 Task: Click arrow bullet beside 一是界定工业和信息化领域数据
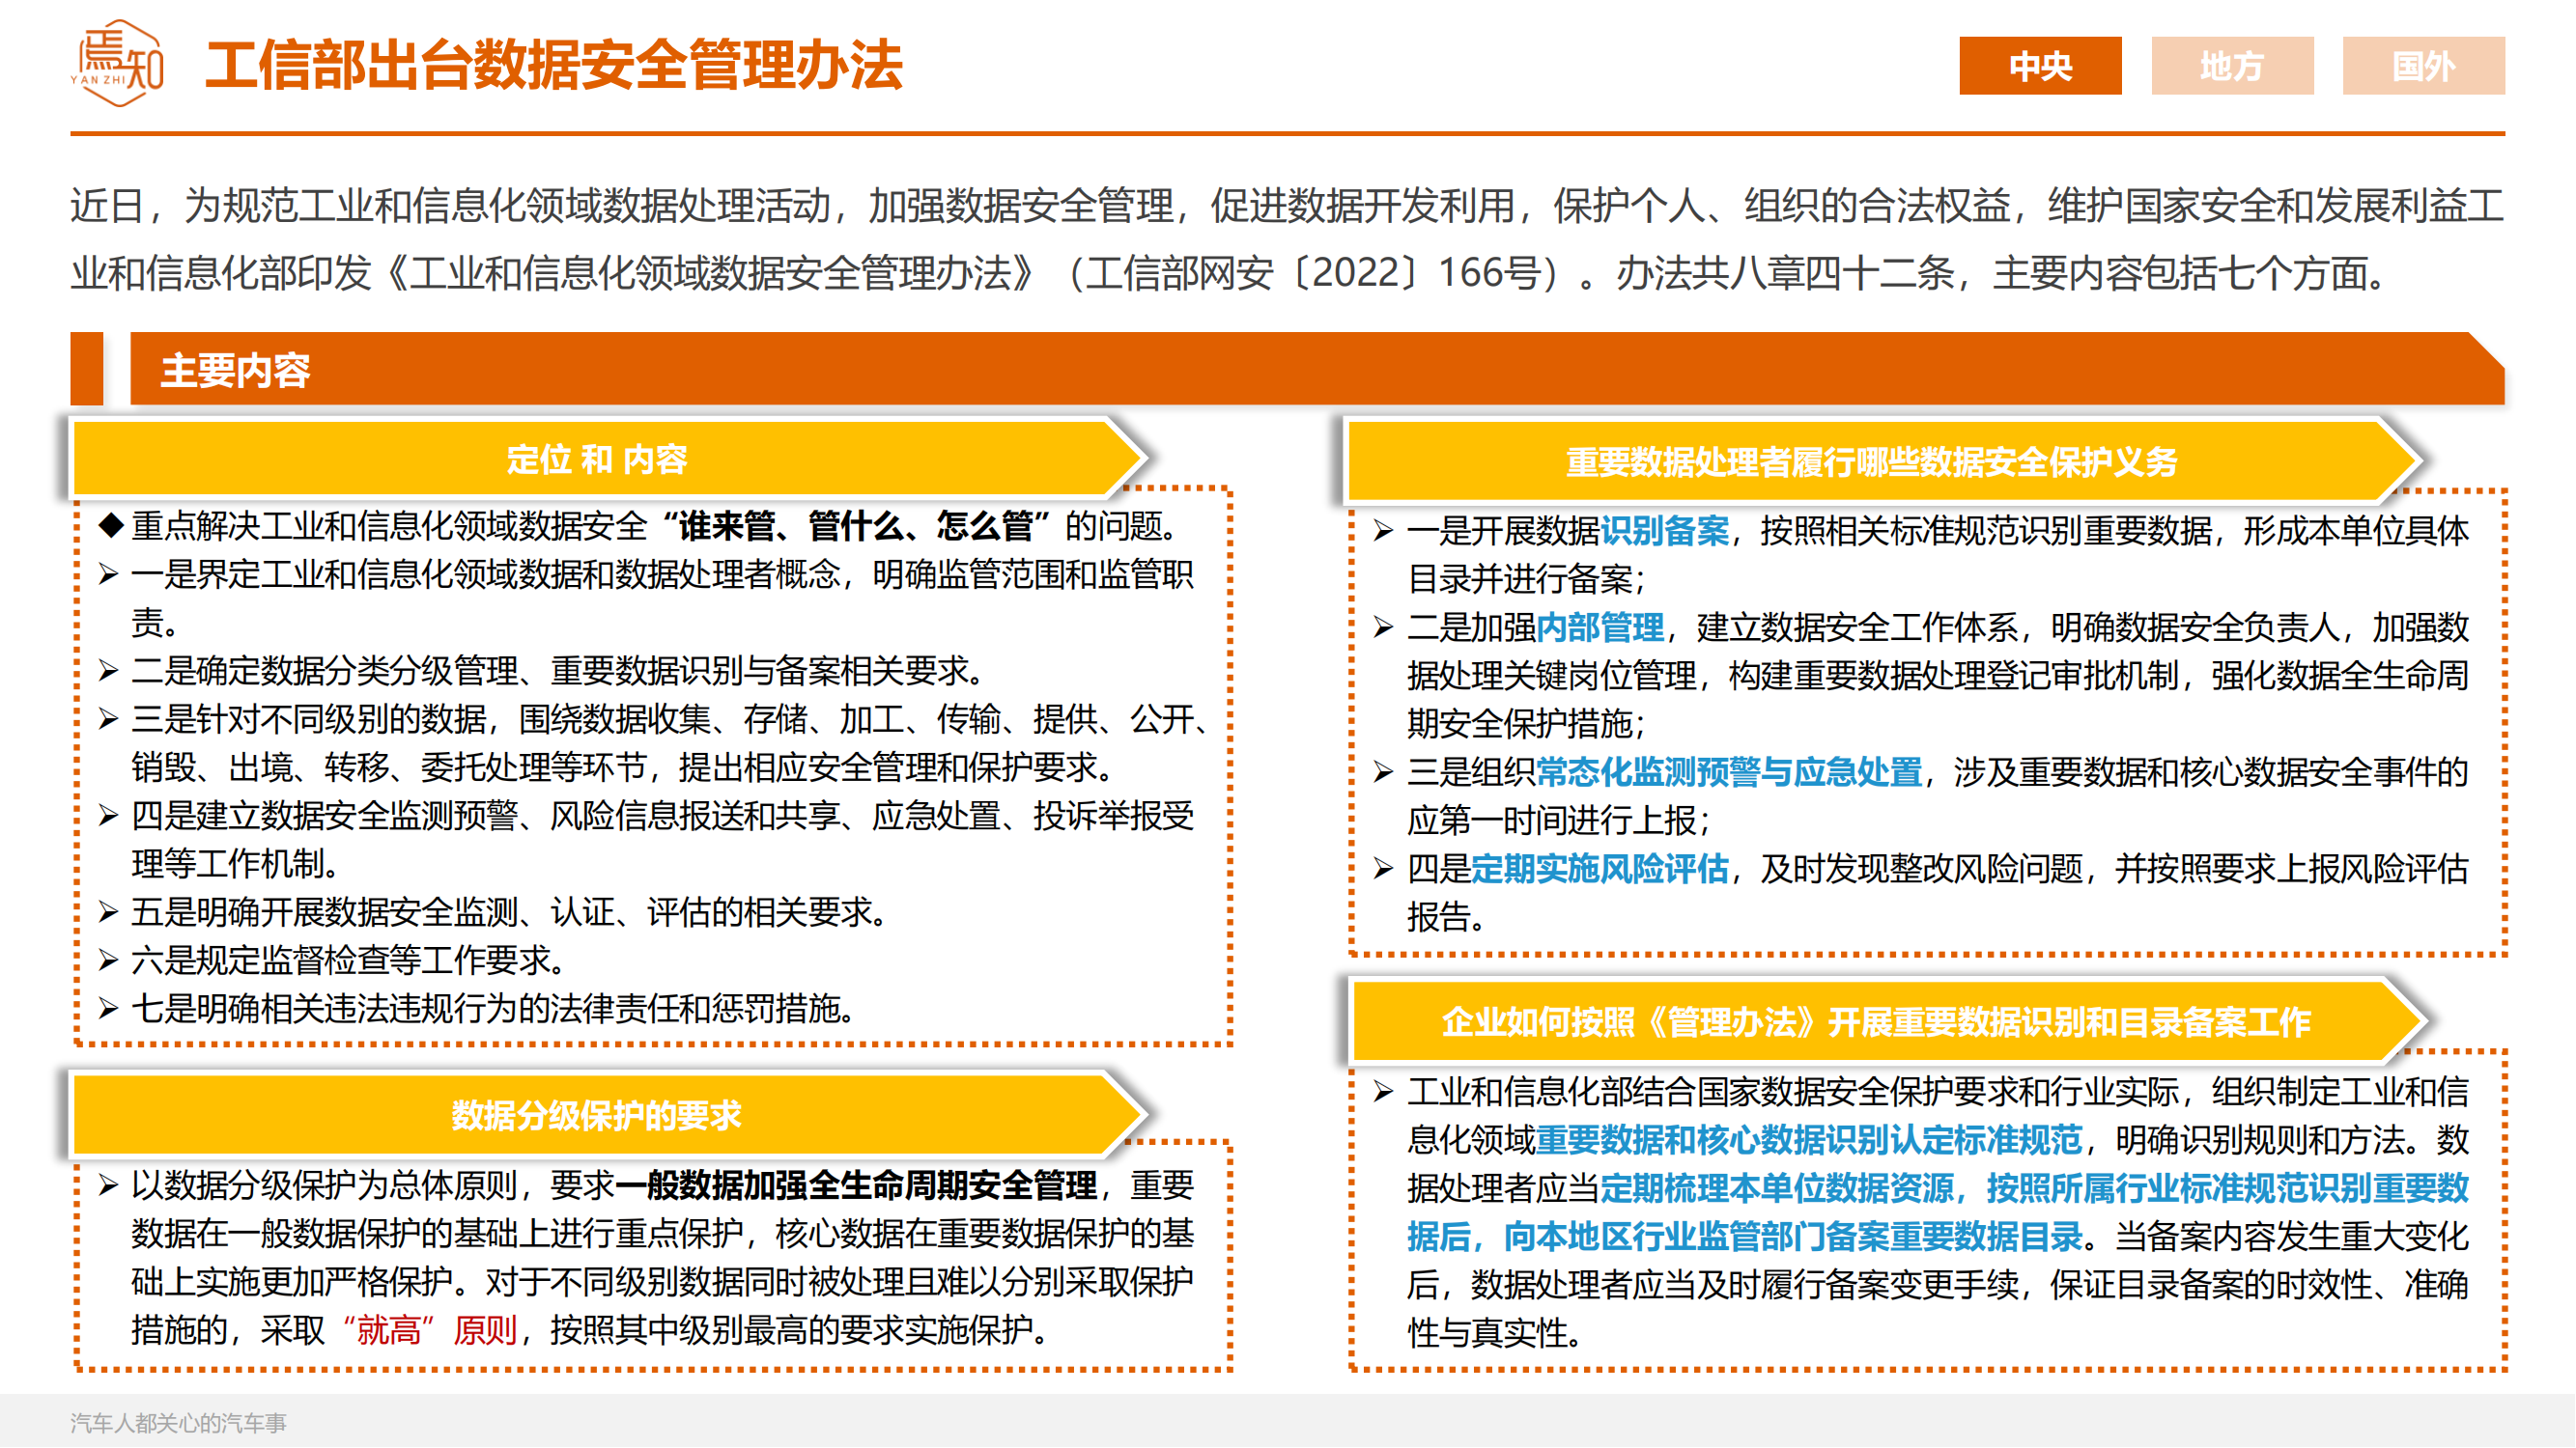click(x=109, y=574)
